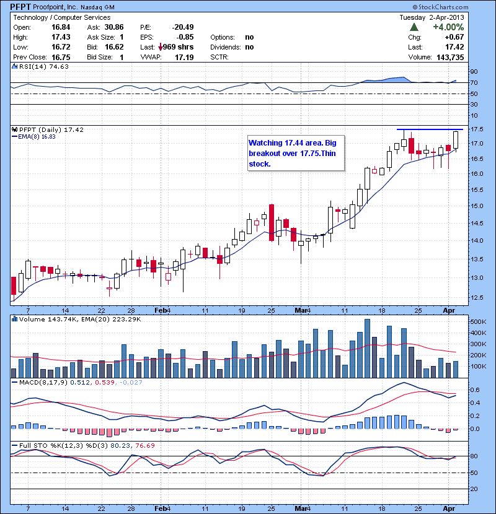This screenshot has width=496, height=514.
Task: Click the Prev Close value 16.75
Action: tap(61, 57)
